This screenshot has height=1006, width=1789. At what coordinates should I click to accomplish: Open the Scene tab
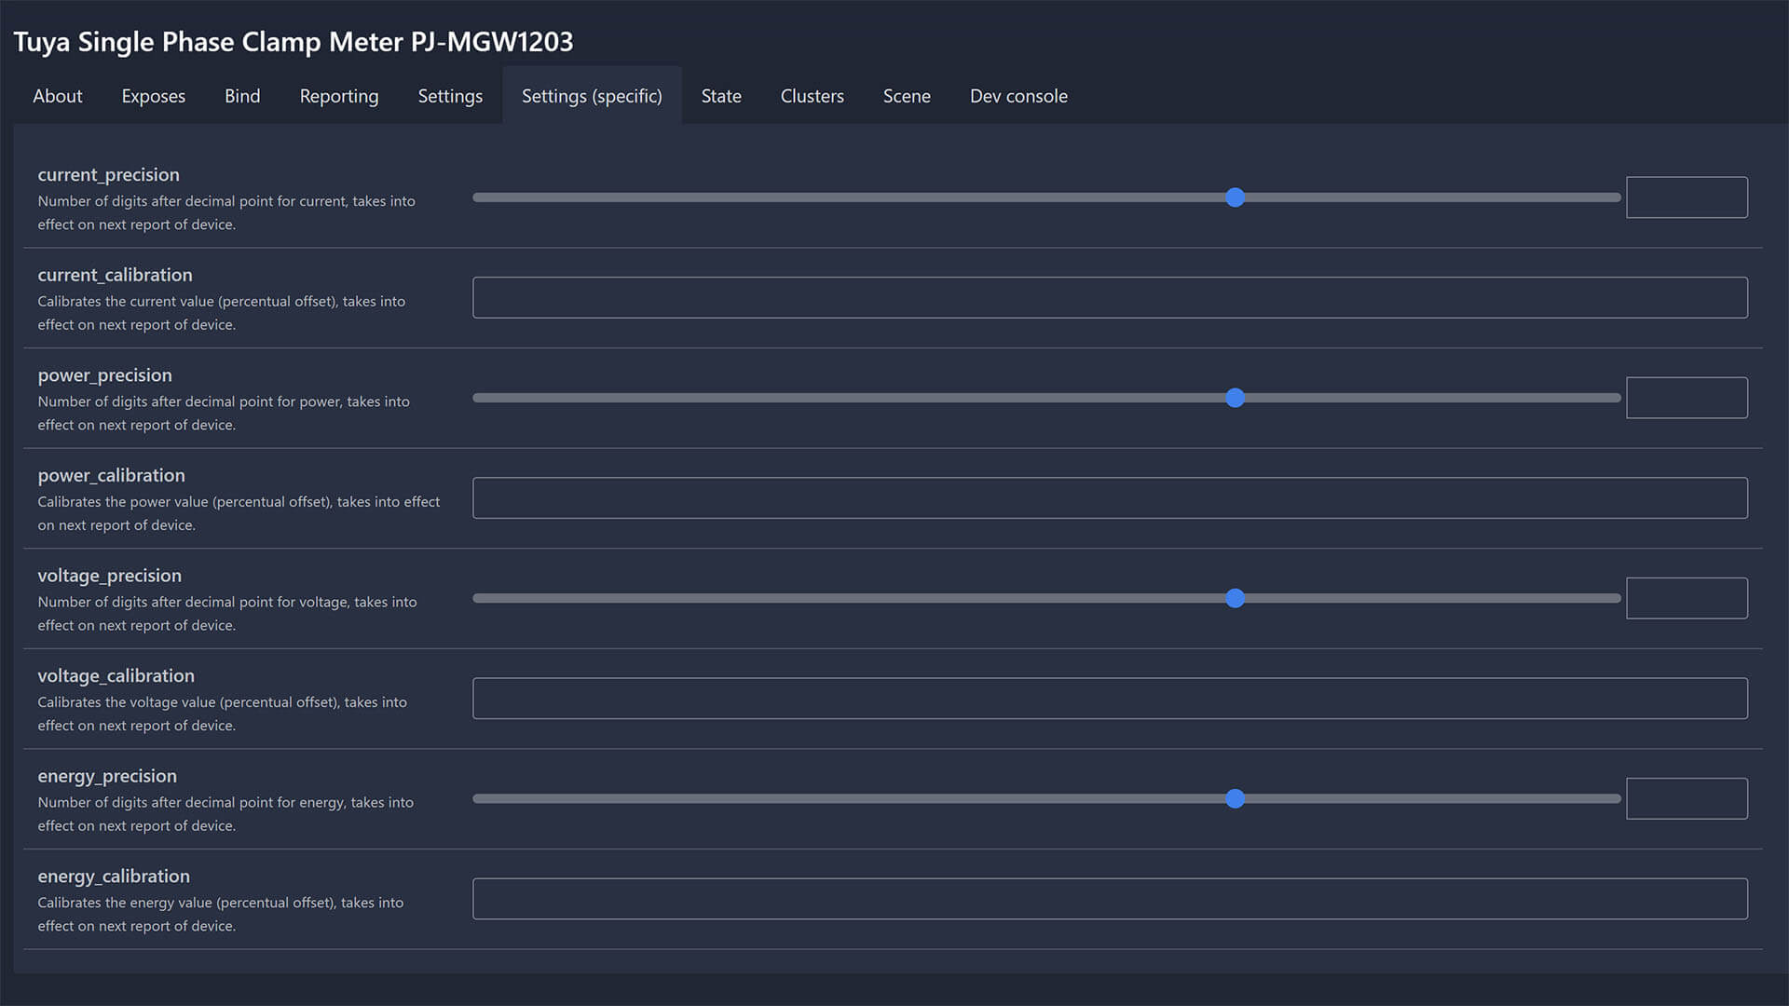pos(907,96)
